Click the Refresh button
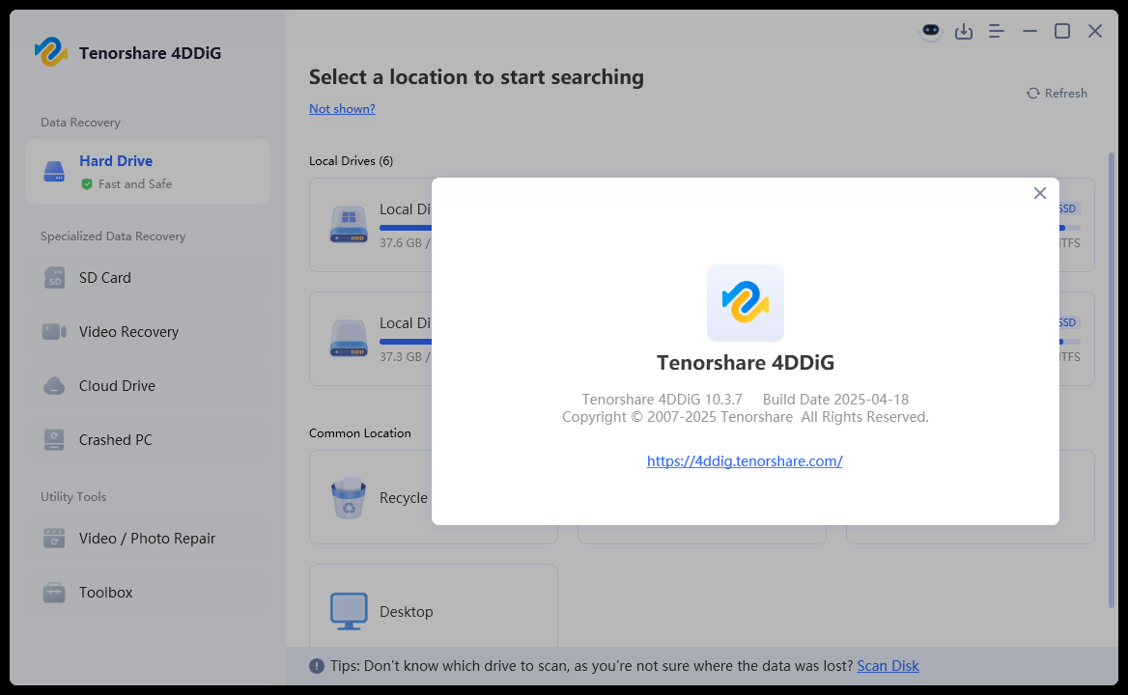The width and height of the screenshot is (1128, 695). click(1057, 93)
